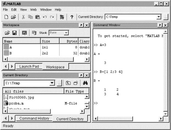Go up one directory level icon
Screen dimensions: 171x130
[68, 83]
